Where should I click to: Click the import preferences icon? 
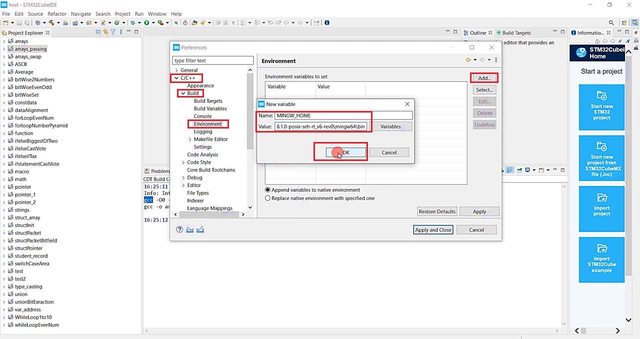[190, 229]
